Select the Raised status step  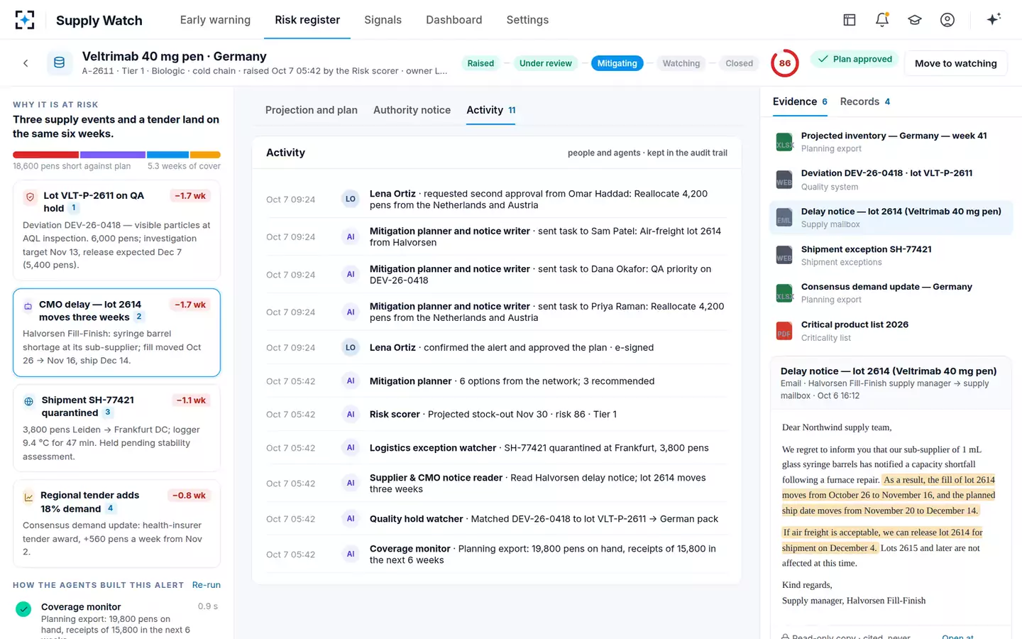click(x=480, y=63)
